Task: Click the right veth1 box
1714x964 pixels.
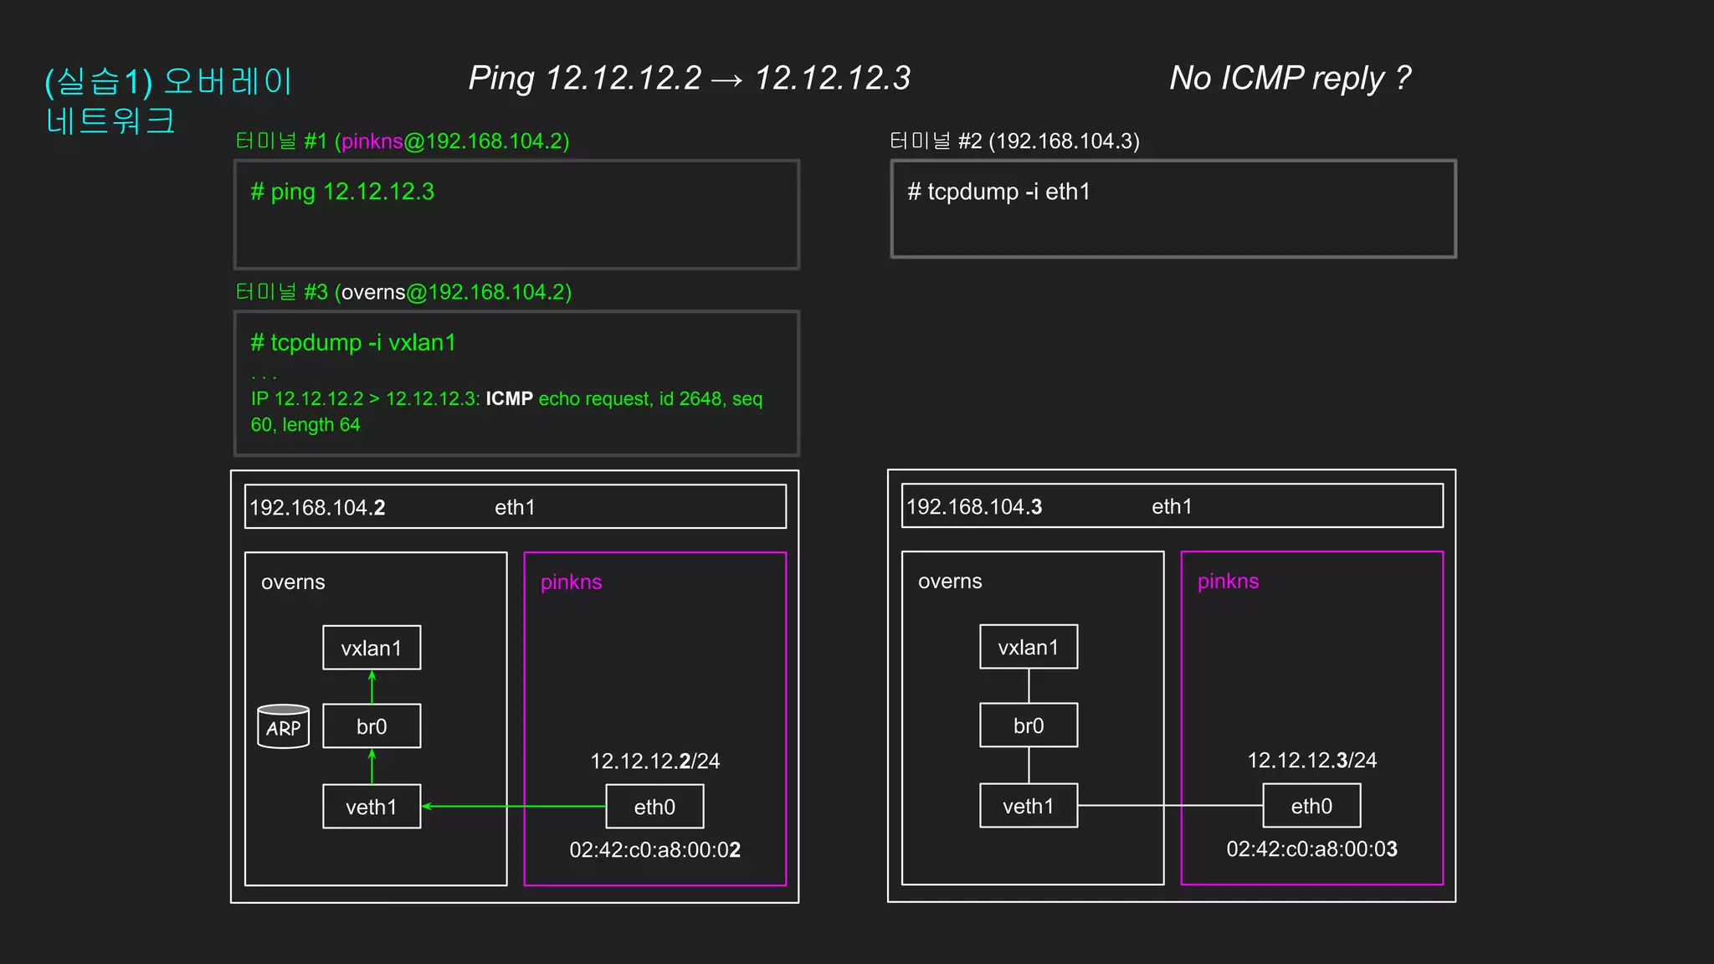Action: 1029,806
